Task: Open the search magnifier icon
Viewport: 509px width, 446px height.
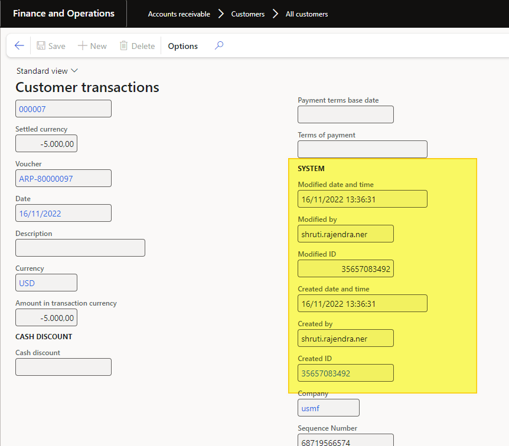Action: [x=219, y=46]
